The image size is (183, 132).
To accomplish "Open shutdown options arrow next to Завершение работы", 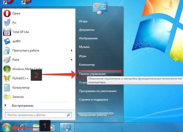I will 111,115.
